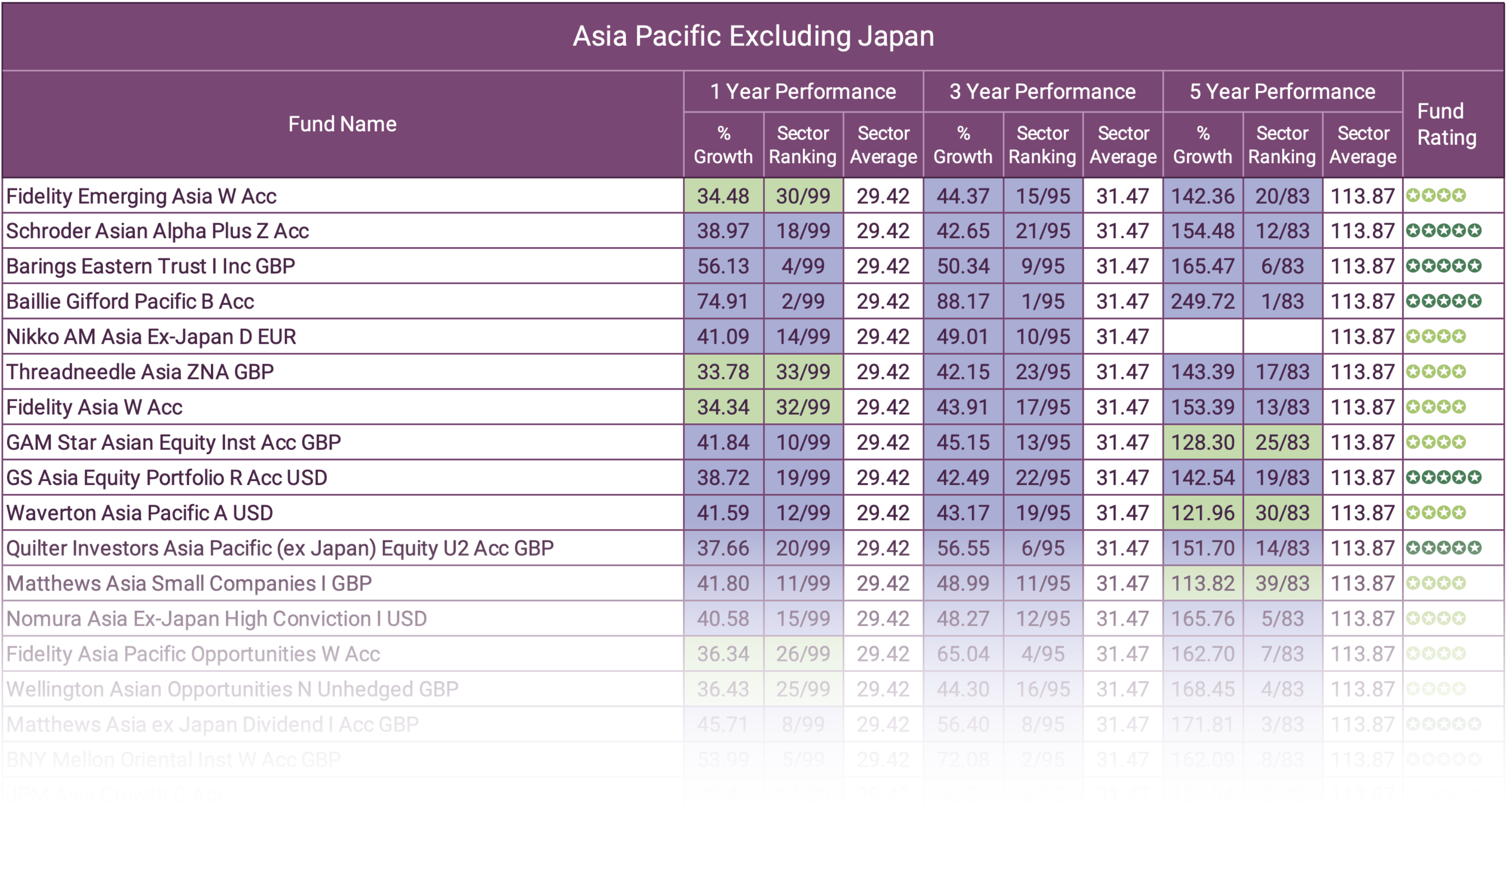The image size is (1507, 877).
Task: Click the star rating for GAM Star Asian
Action: (1436, 442)
